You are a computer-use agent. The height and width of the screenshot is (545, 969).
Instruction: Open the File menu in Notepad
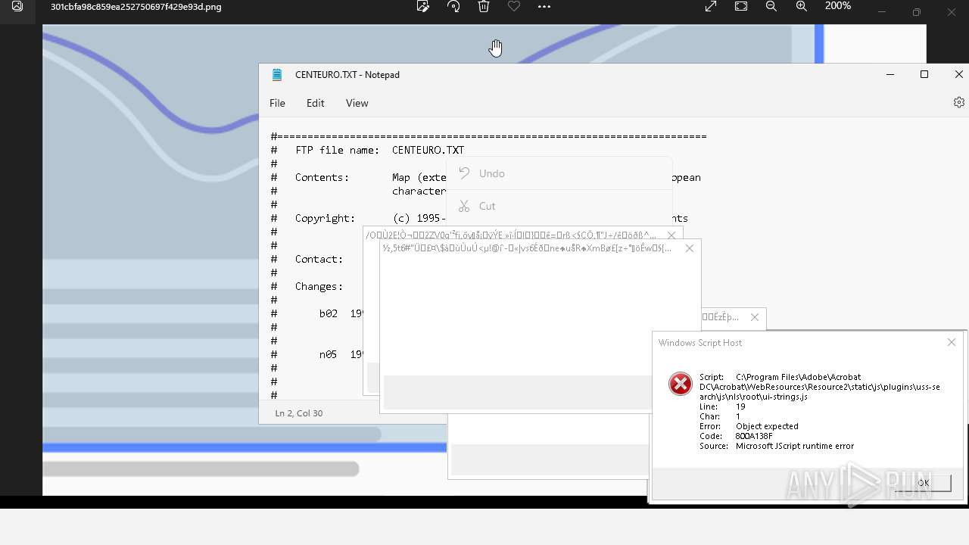(277, 103)
